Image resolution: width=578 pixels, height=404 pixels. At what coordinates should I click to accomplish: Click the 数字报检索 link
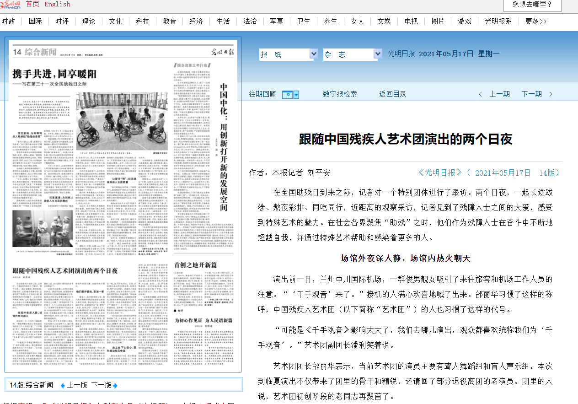(340, 94)
